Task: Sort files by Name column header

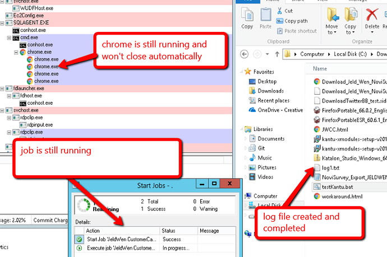Action: (320, 68)
